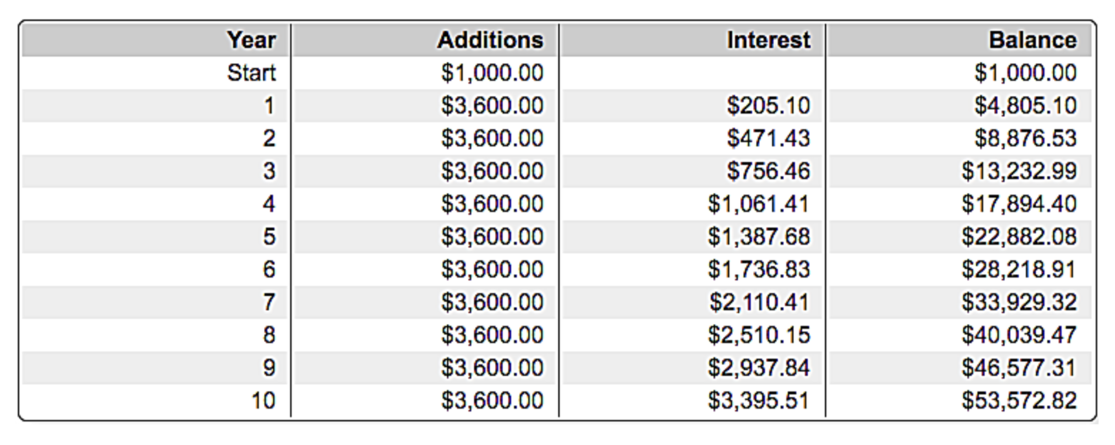Select the Start row label
This screenshot has height=445, width=1115.
[251, 73]
